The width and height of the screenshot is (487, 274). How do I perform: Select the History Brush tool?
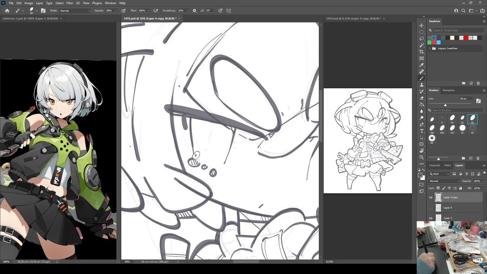pos(422,91)
